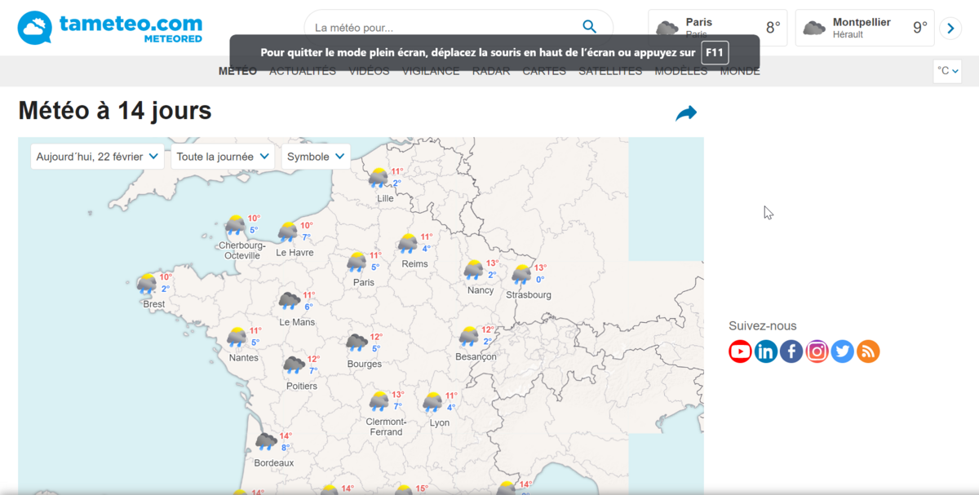Open the Paris 8° forecast card
Image resolution: width=979 pixels, height=495 pixels.
[718, 28]
